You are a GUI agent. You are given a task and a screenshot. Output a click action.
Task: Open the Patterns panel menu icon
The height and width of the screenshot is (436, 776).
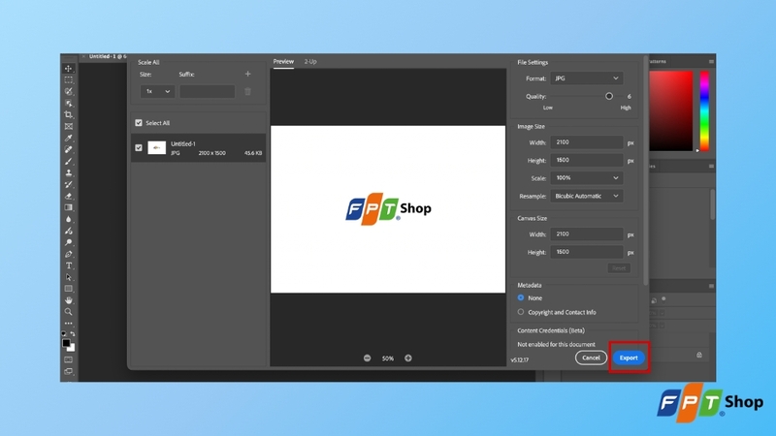711,62
